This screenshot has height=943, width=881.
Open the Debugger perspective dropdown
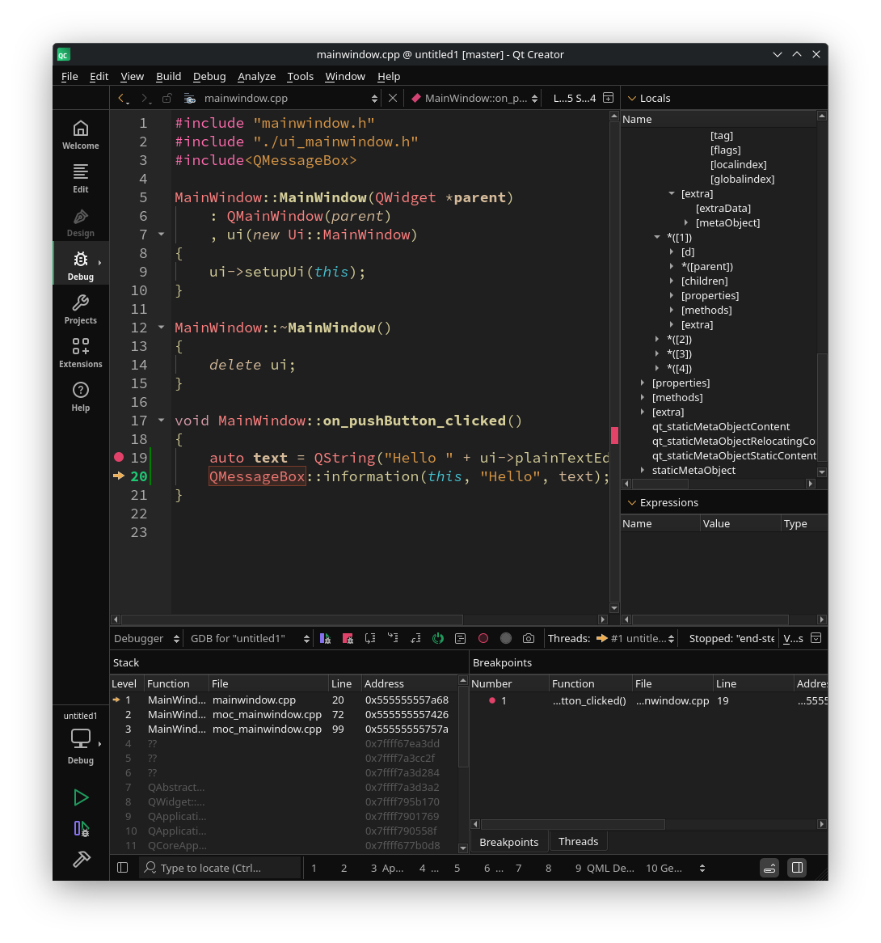tap(146, 639)
